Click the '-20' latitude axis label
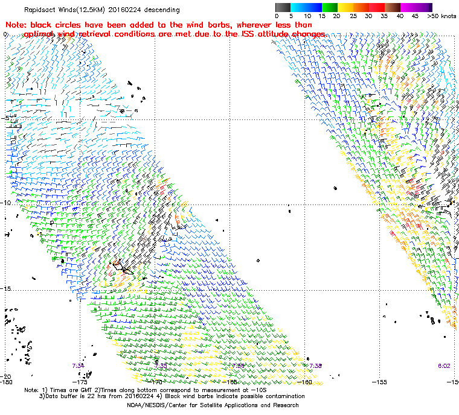The width and height of the screenshot is (459, 415). click(x=5, y=376)
